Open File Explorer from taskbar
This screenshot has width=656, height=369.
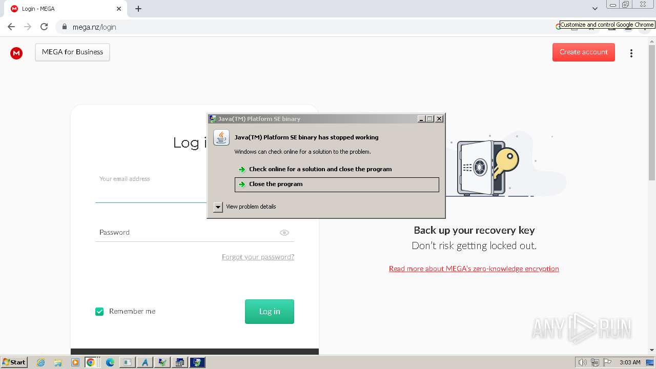58,362
